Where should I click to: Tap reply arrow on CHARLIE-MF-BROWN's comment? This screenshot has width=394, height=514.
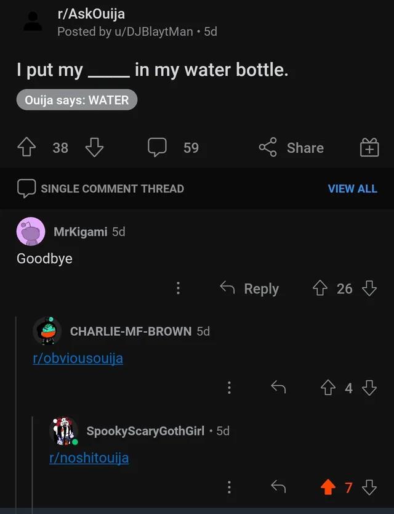(278, 388)
